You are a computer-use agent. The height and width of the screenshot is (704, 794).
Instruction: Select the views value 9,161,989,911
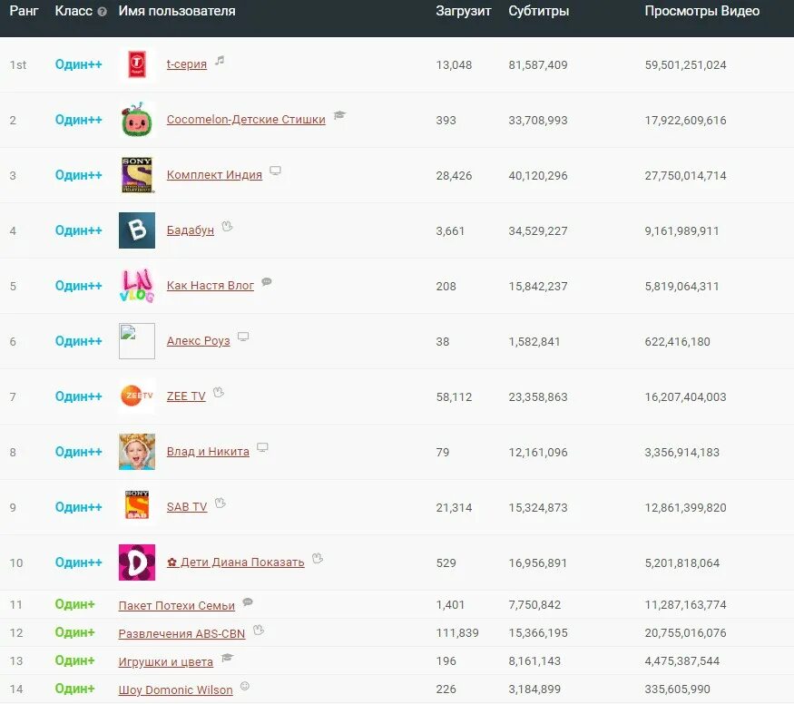681,231
